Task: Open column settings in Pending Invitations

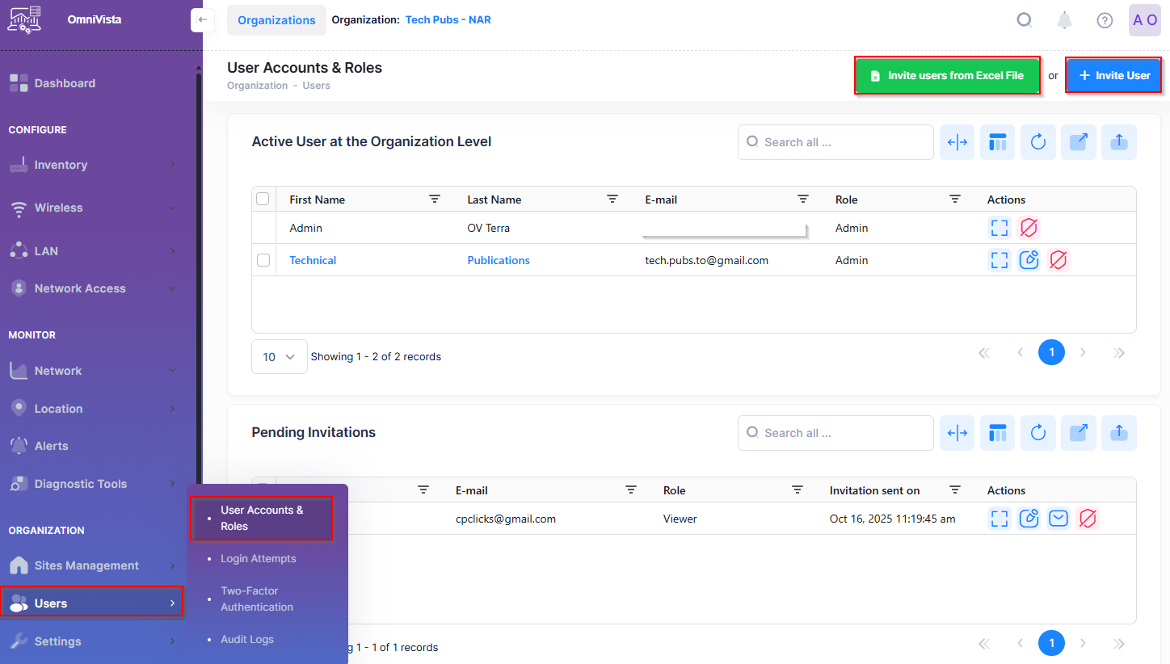Action: coord(998,433)
